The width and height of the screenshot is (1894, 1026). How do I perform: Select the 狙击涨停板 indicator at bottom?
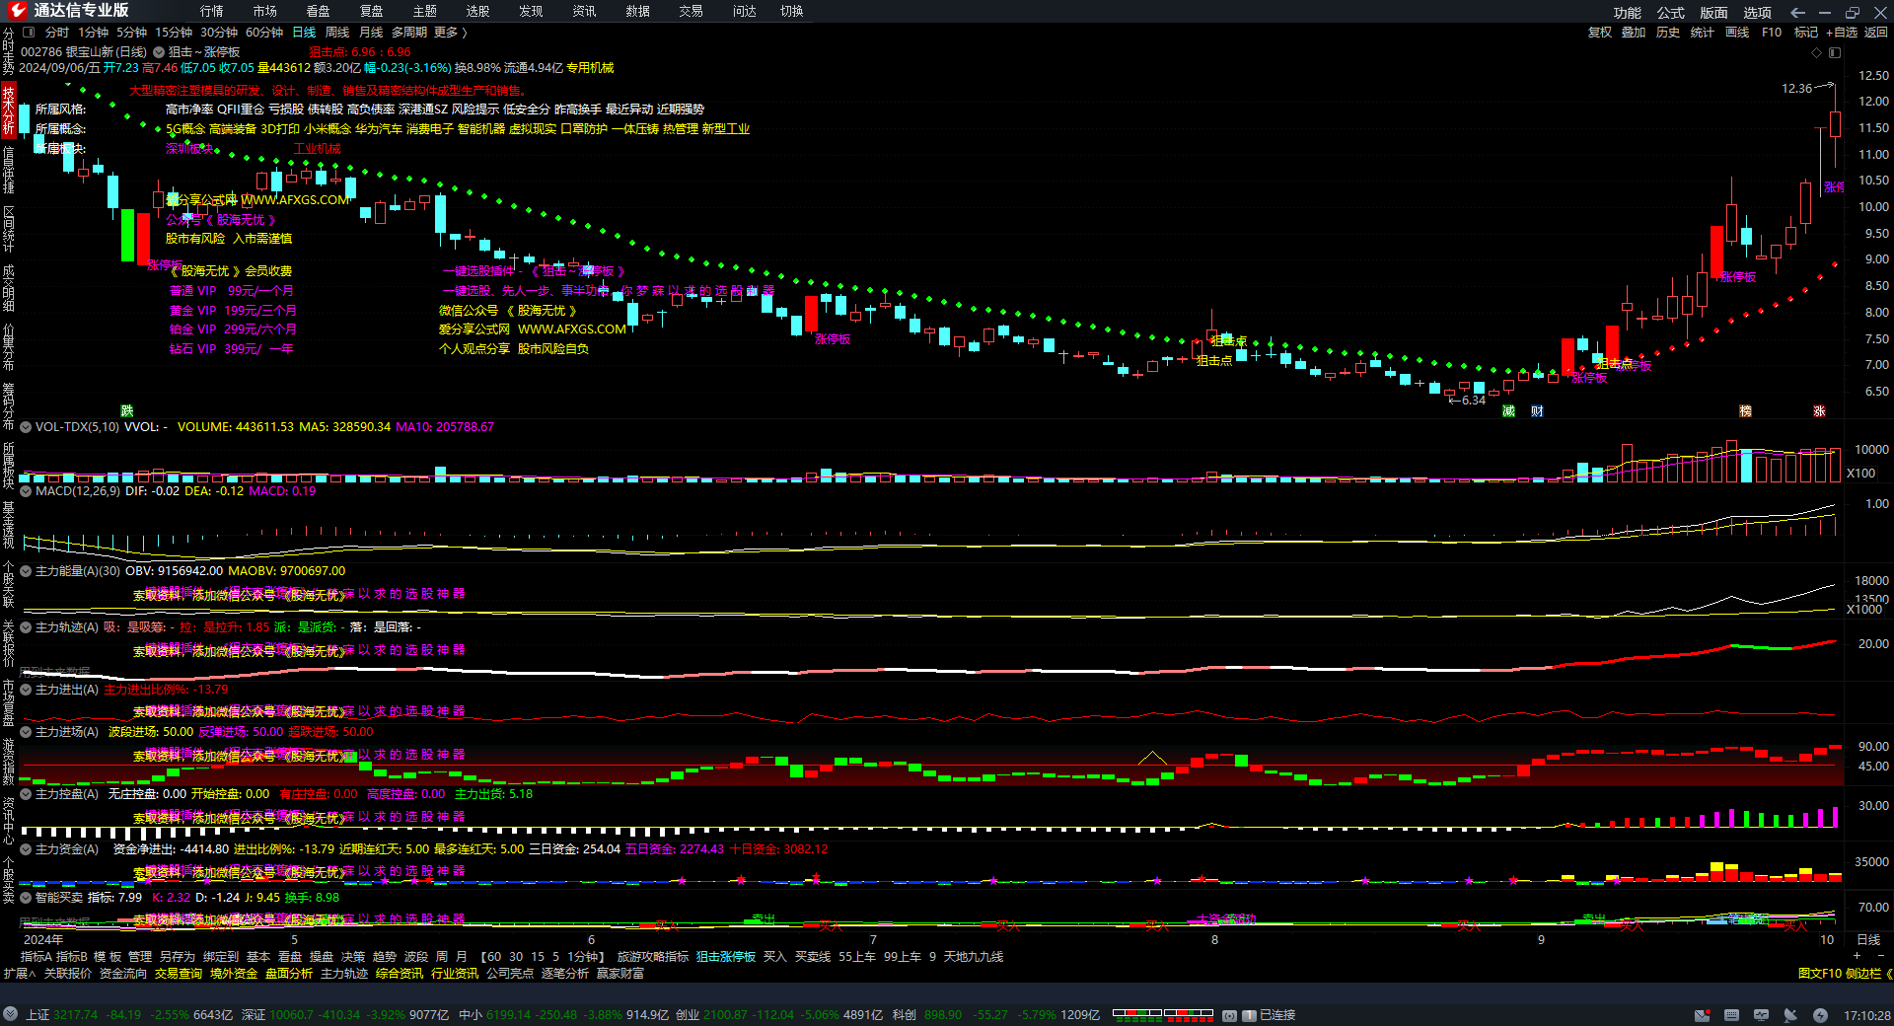725,957
